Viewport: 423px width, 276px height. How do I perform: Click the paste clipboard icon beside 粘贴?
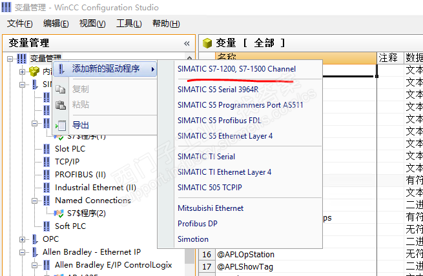61,104
